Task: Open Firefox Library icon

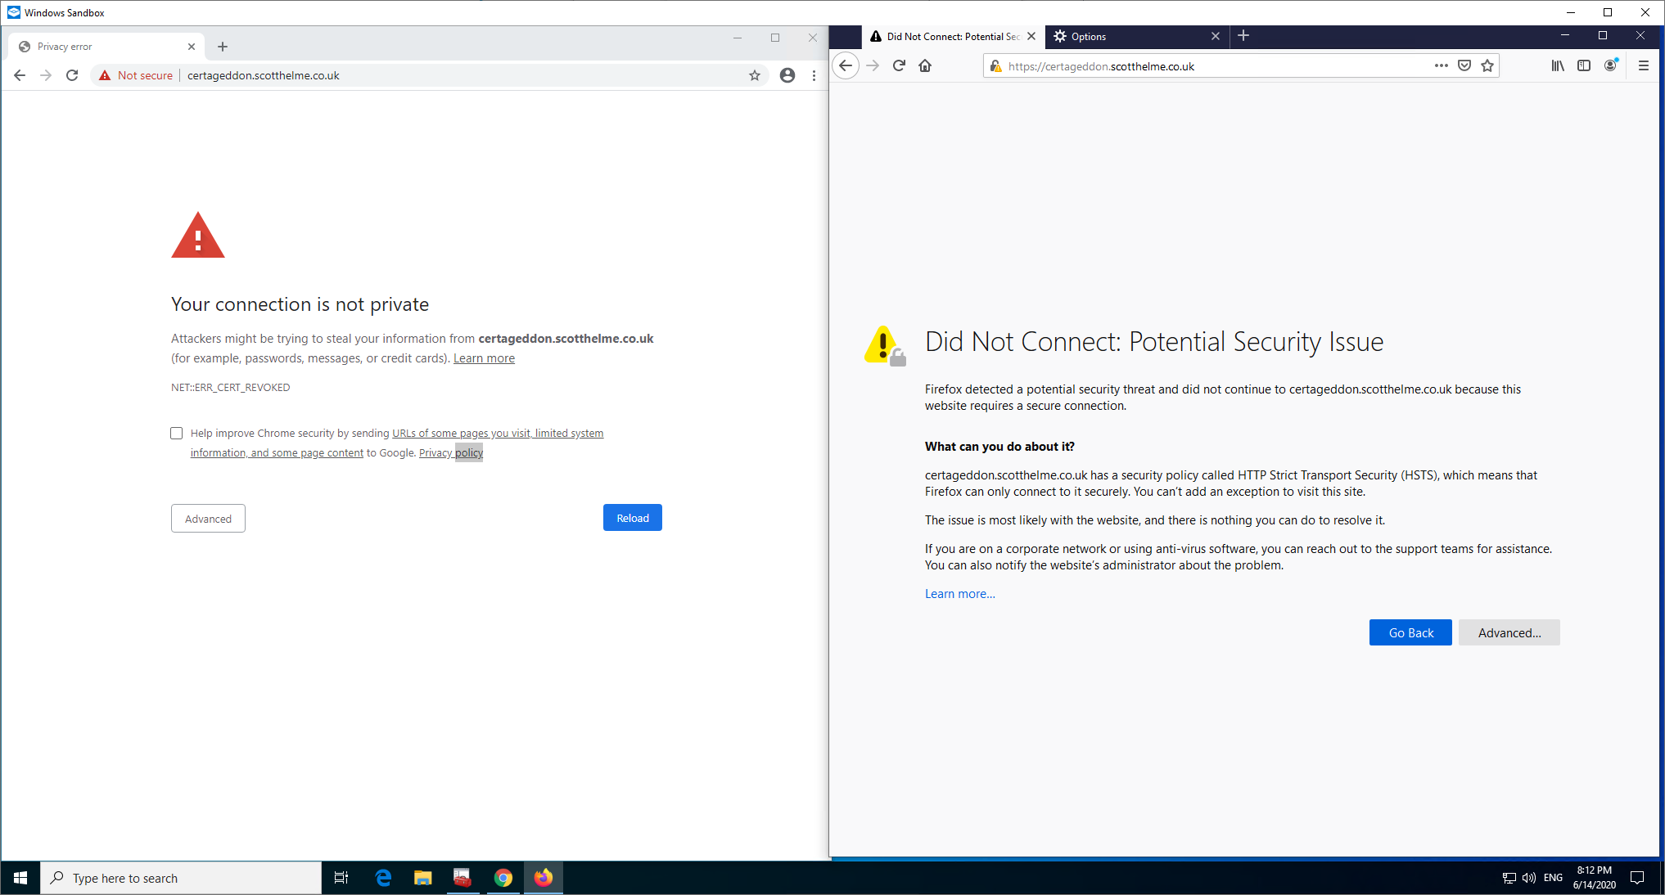Action: (x=1557, y=66)
